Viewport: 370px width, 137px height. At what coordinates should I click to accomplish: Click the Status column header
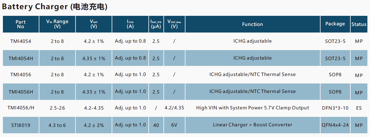click(x=359, y=24)
